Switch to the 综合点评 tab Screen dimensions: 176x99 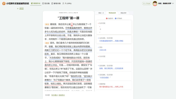tap(123, 13)
